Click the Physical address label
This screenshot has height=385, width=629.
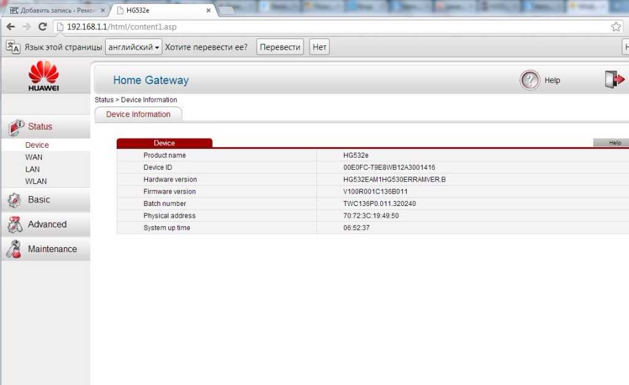pos(170,215)
